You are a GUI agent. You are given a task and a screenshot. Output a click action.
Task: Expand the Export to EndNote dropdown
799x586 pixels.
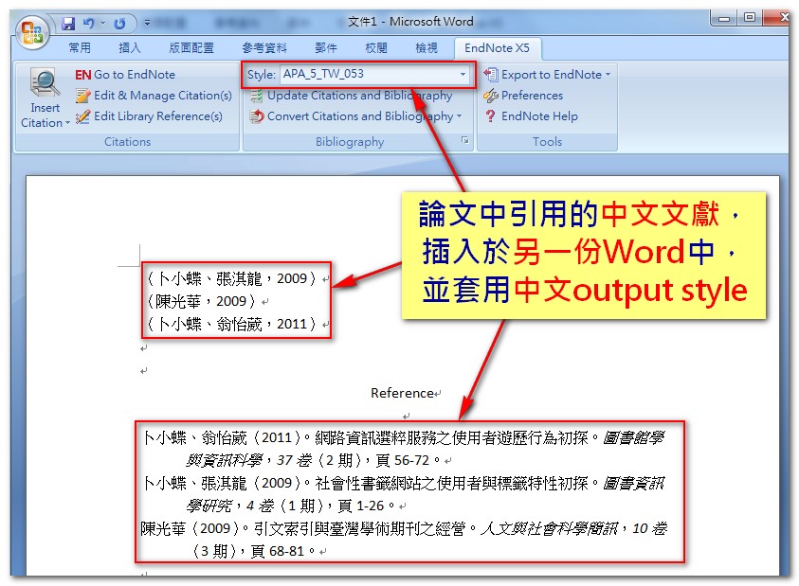(x=608, y=75)
